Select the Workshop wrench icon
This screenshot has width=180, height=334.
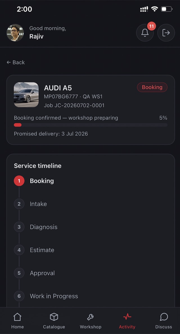coord(91,317)
